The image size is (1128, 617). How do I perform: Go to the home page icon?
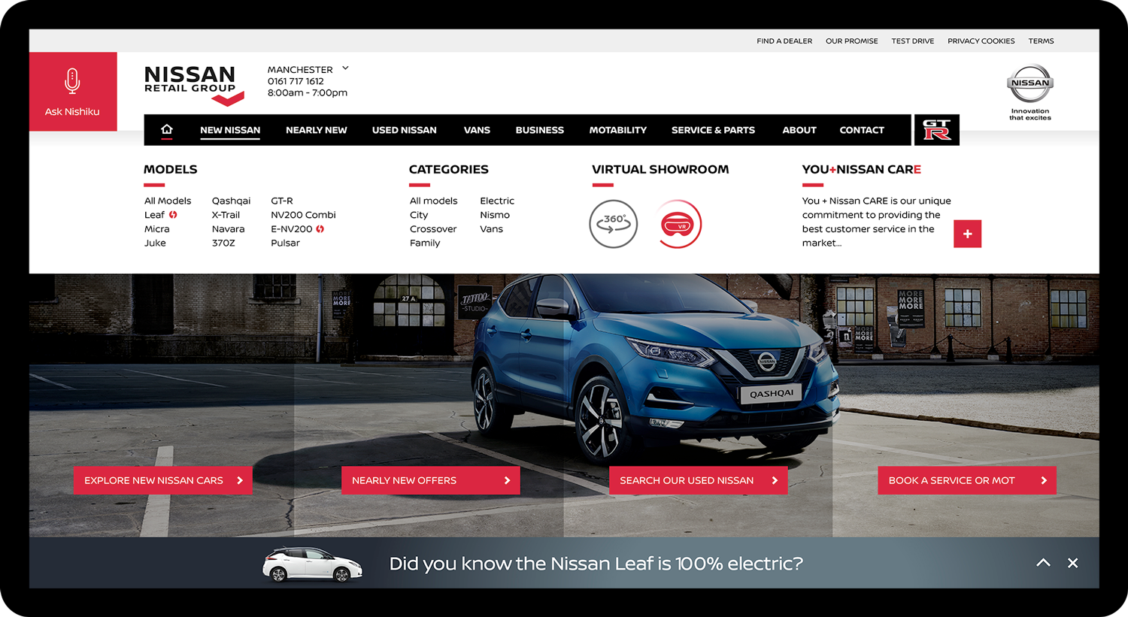click(x=167, y=130)
